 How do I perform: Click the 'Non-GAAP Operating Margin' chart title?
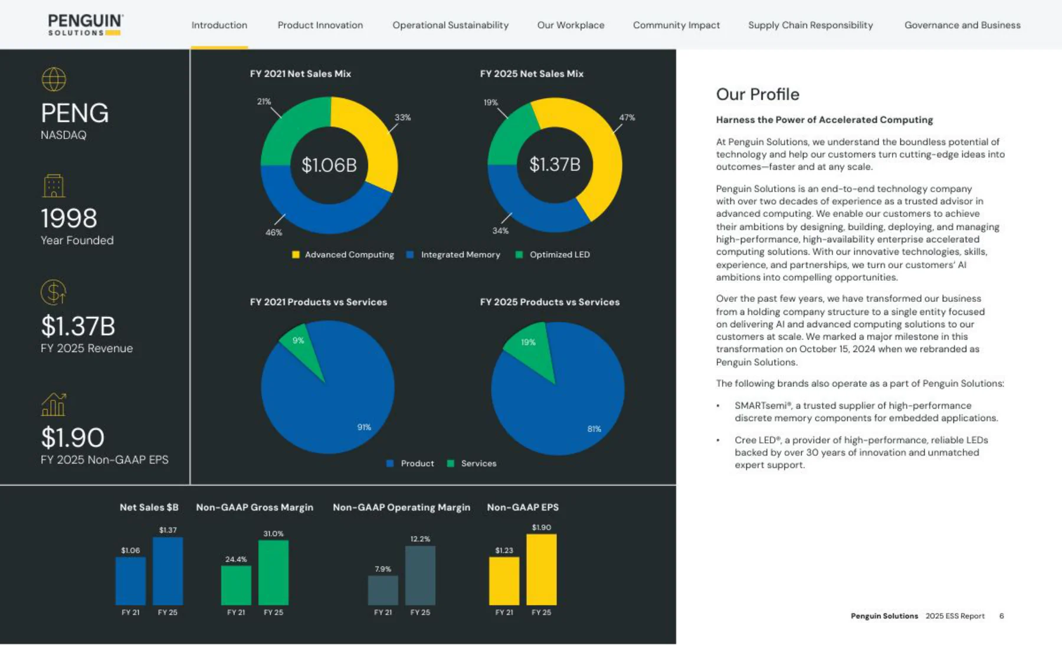click(x=401, y=507)
